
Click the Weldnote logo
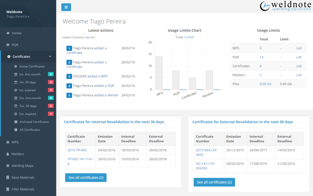click(286, 6)
